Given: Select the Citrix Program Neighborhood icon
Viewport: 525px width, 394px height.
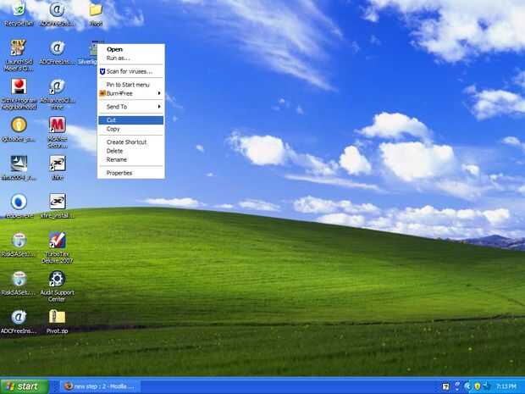Looking at the screenshot, I should (x=19, y=94).
